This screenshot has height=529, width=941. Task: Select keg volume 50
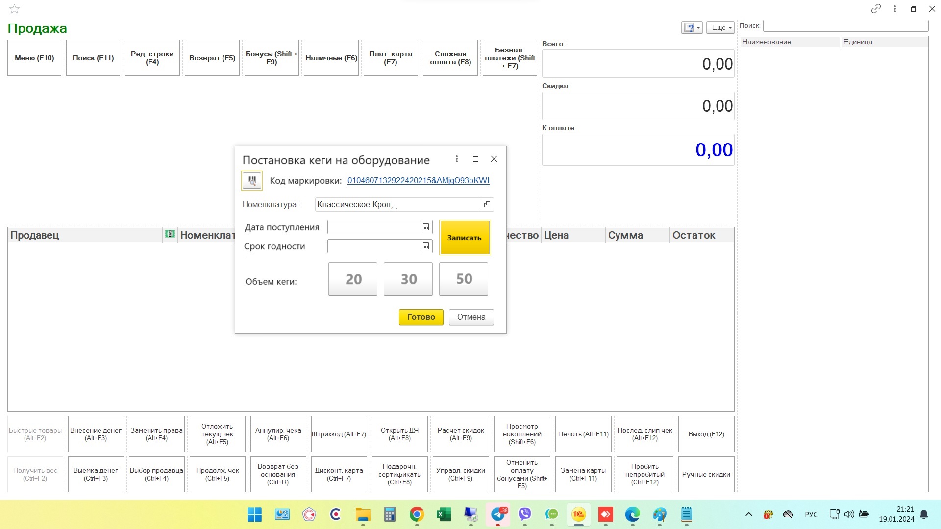[464, 279]
